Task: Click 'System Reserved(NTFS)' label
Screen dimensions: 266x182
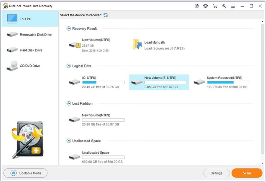Action: pos(224,78)
